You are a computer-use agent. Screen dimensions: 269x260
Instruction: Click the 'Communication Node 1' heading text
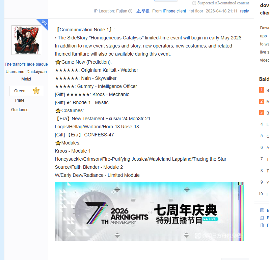pos(85,30)
